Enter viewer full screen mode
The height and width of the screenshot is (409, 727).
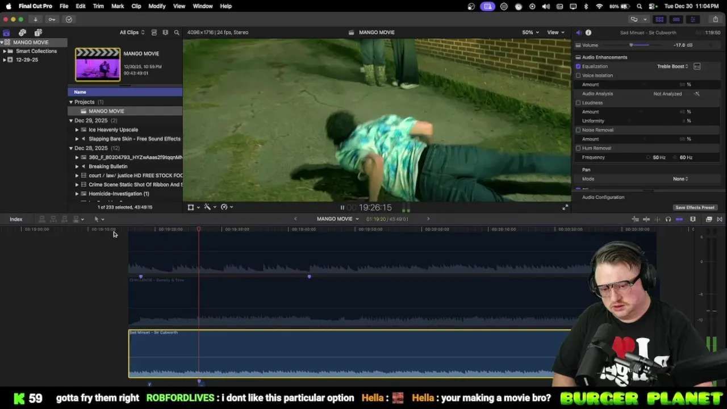pos(565,207)
